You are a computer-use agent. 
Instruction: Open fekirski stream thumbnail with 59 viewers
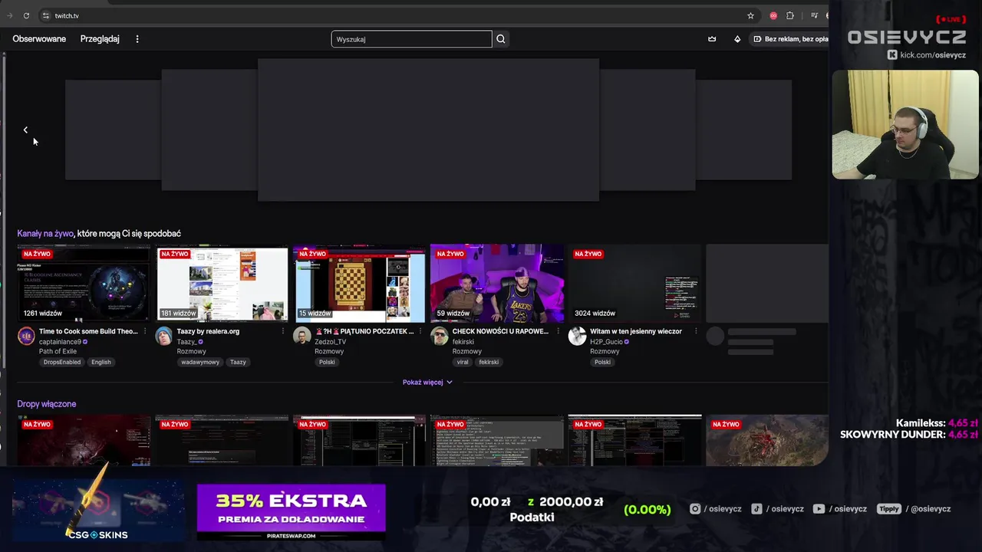(497, 283)
